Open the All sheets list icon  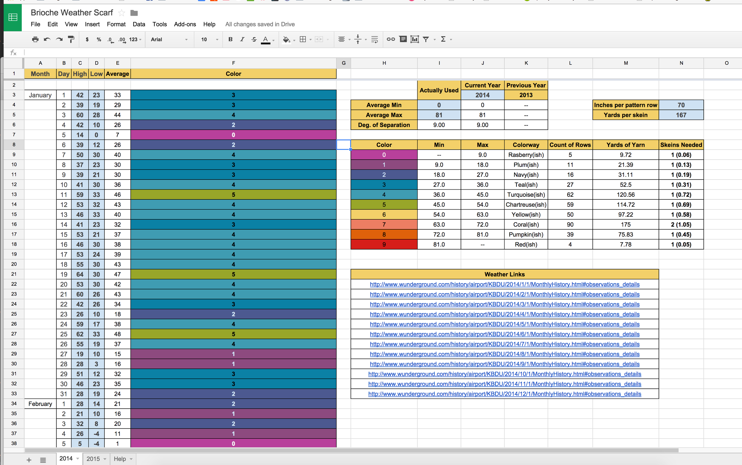tap(43, 460)
